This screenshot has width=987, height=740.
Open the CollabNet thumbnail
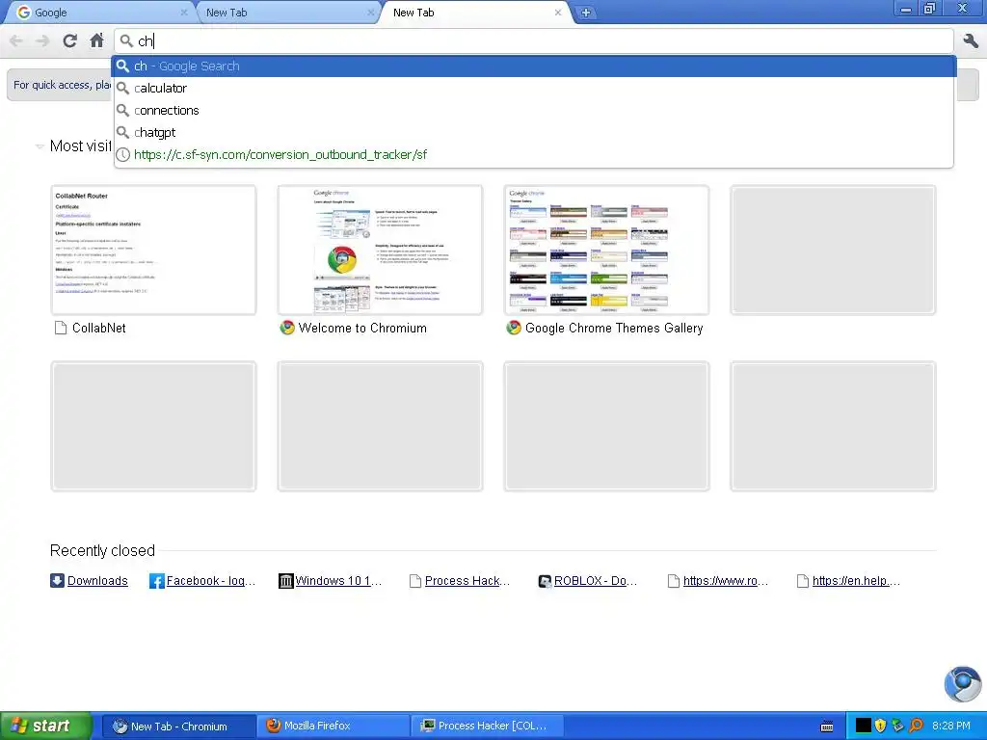point(153,250)
